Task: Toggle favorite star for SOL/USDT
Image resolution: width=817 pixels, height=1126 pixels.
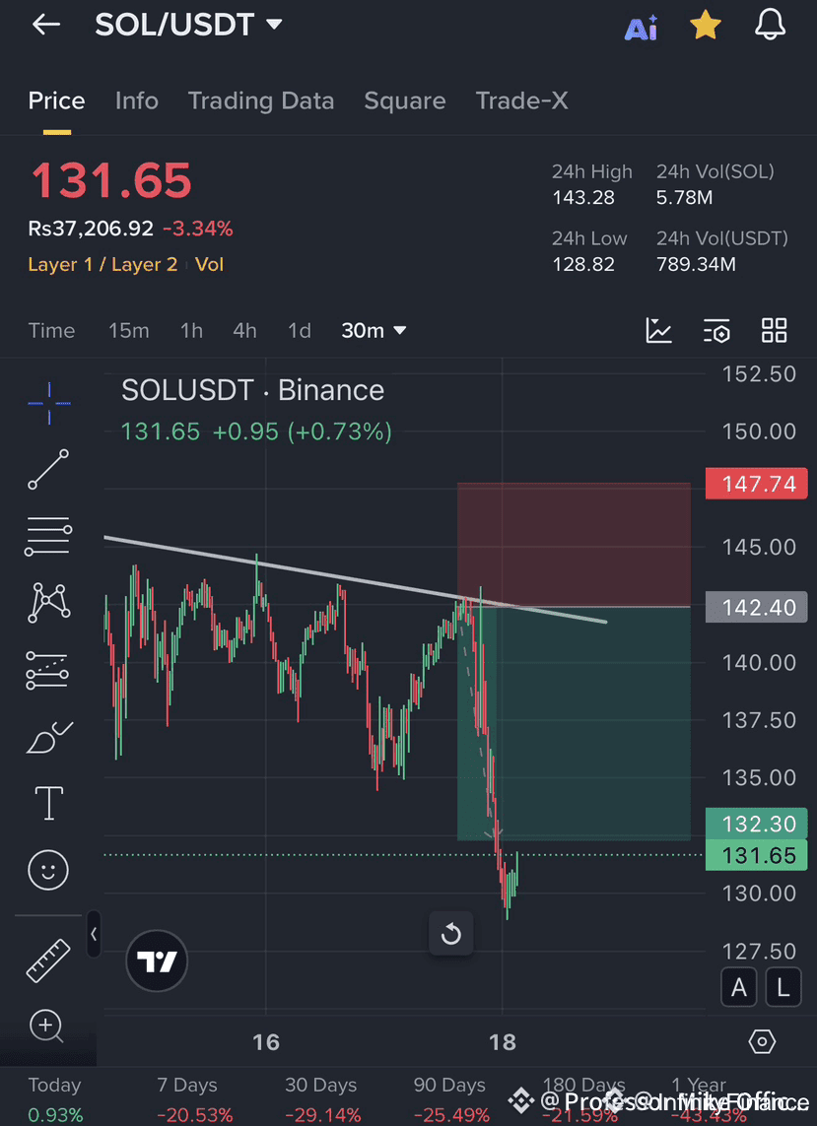Action: click(706, 25)
